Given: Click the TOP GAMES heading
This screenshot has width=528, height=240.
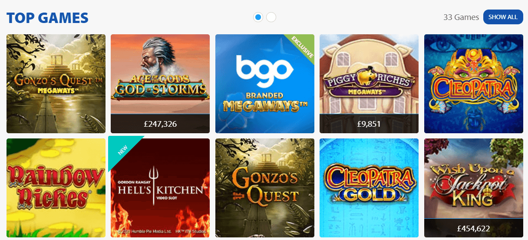Looking at the screenshot, I should pyautogui.click(x=47, y=18).
